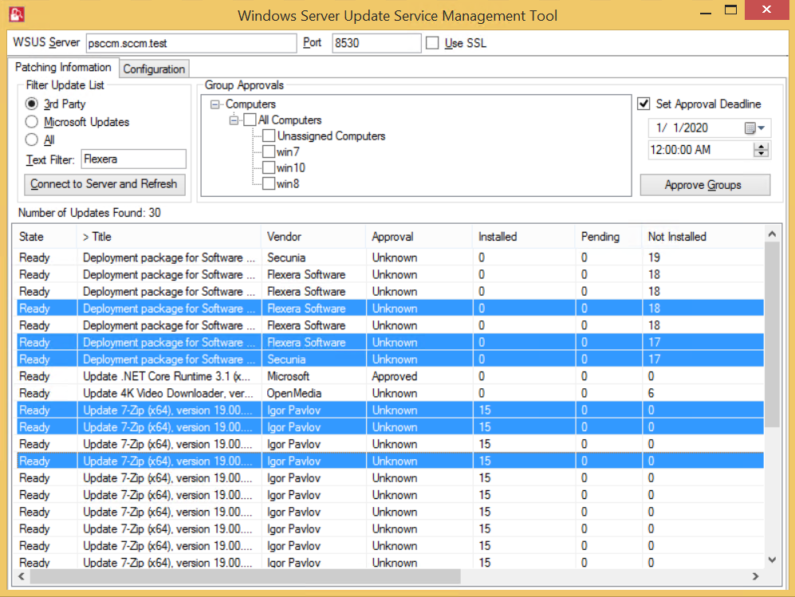Click the app icon in title bar
Viewport: 795px width, 597px height.
(15, 14)
